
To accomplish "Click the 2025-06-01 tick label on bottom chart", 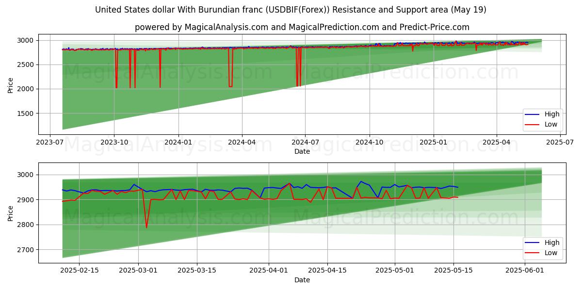I will pyautogui.click(x=525, y=271).
